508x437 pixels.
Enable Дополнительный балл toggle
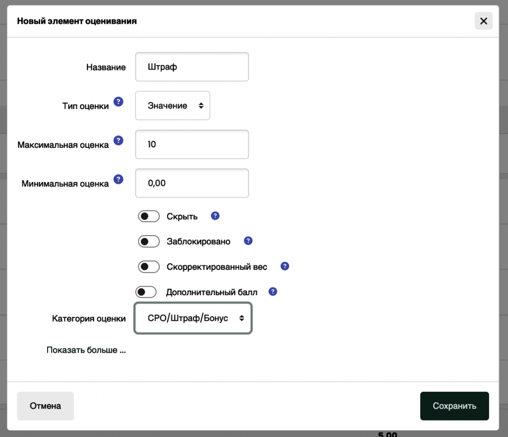point(146,292)
